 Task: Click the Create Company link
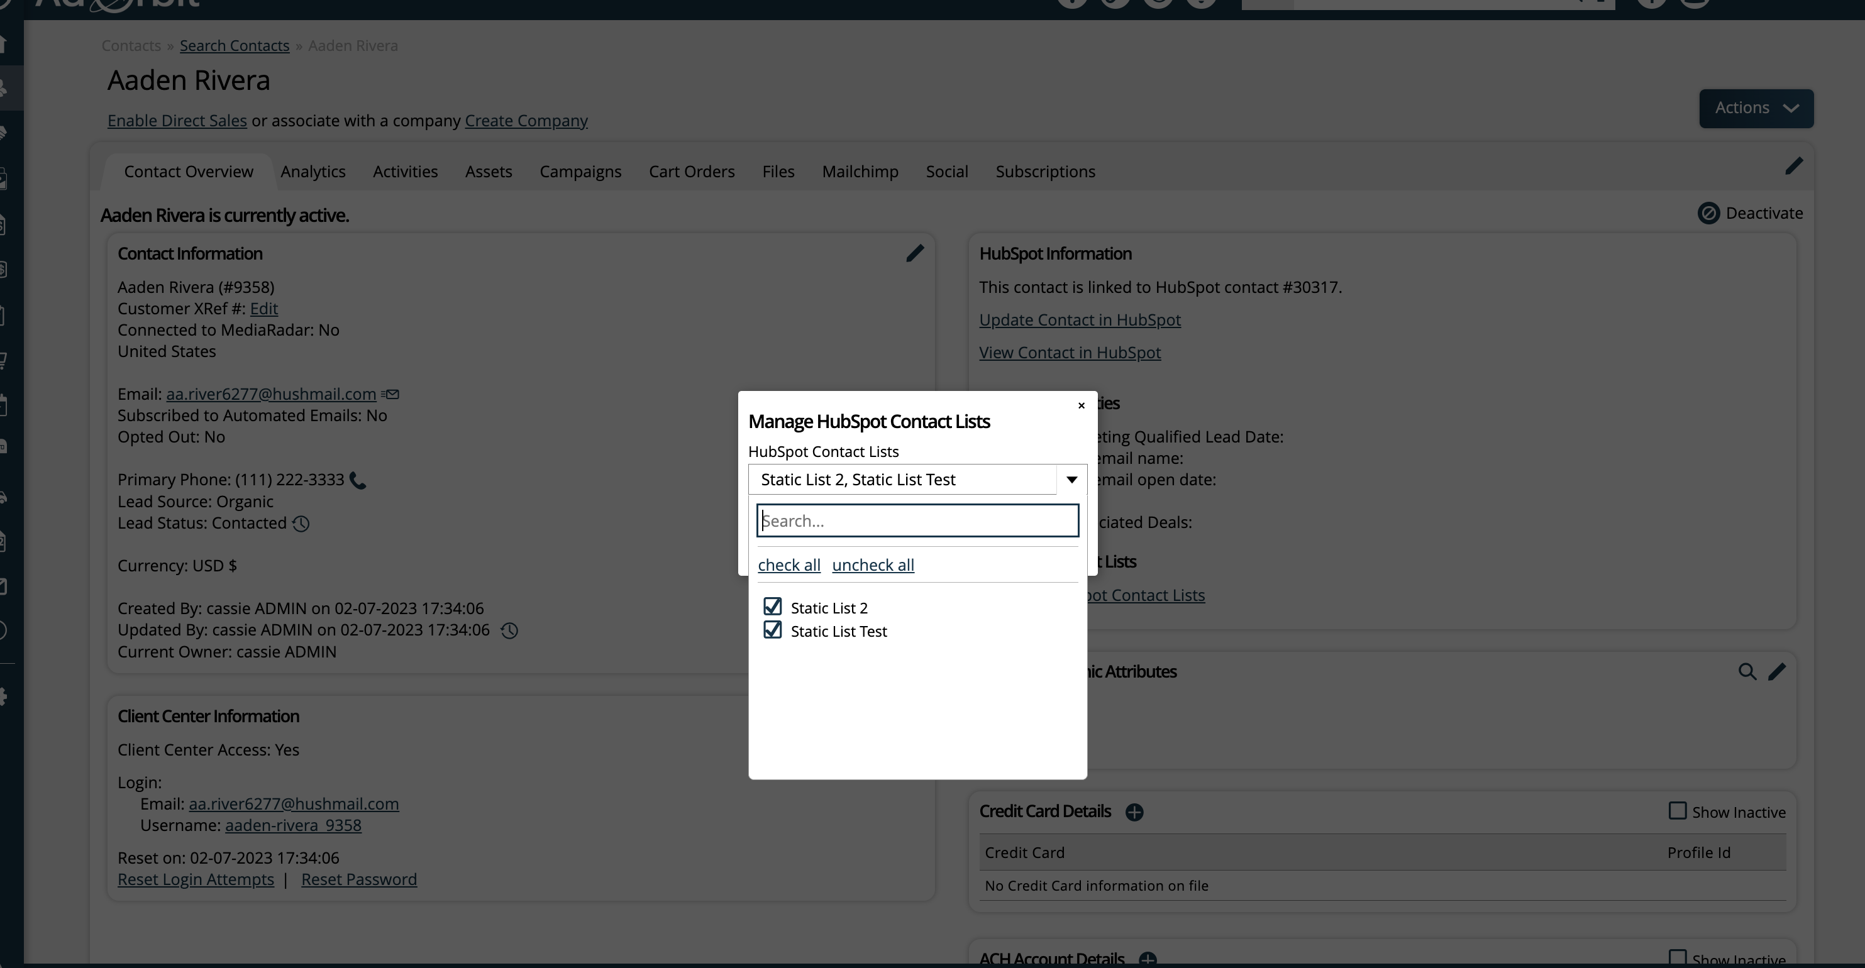pyautogui.click(x=526, y=121)
